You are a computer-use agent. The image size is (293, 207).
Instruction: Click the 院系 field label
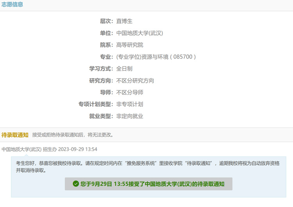click(x=107, y=45)
